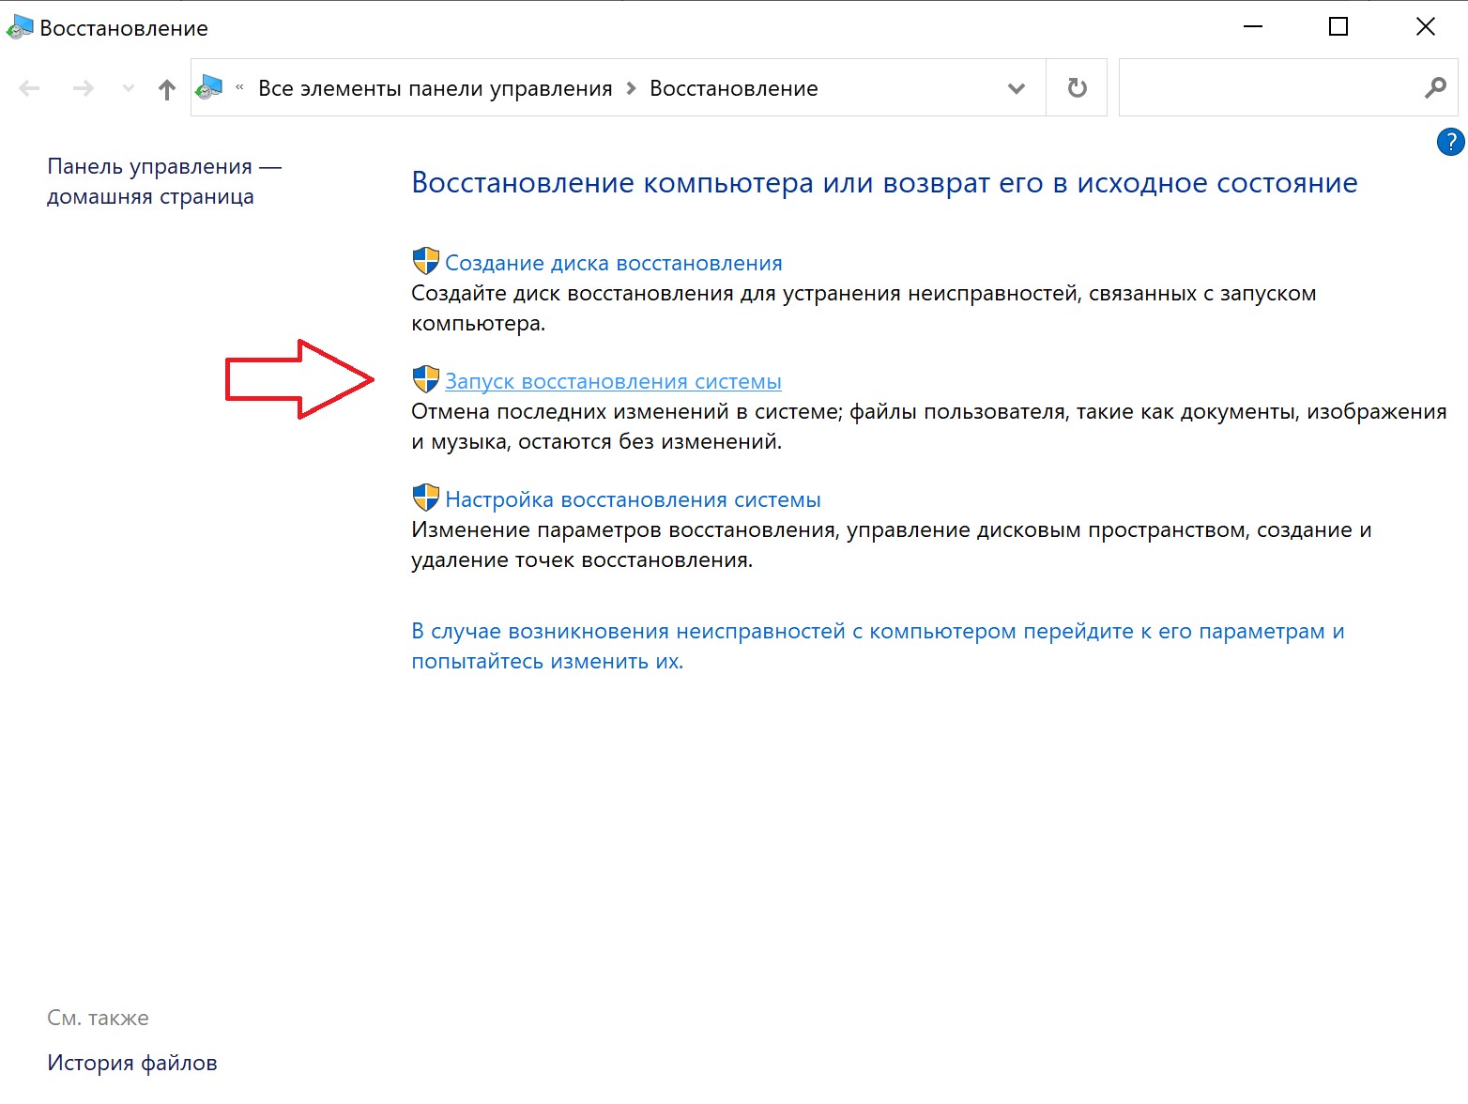Select Все элементы панели управления breadcrumb
This screenshot has width=1468, height=1104.
[x=436, y=88]
